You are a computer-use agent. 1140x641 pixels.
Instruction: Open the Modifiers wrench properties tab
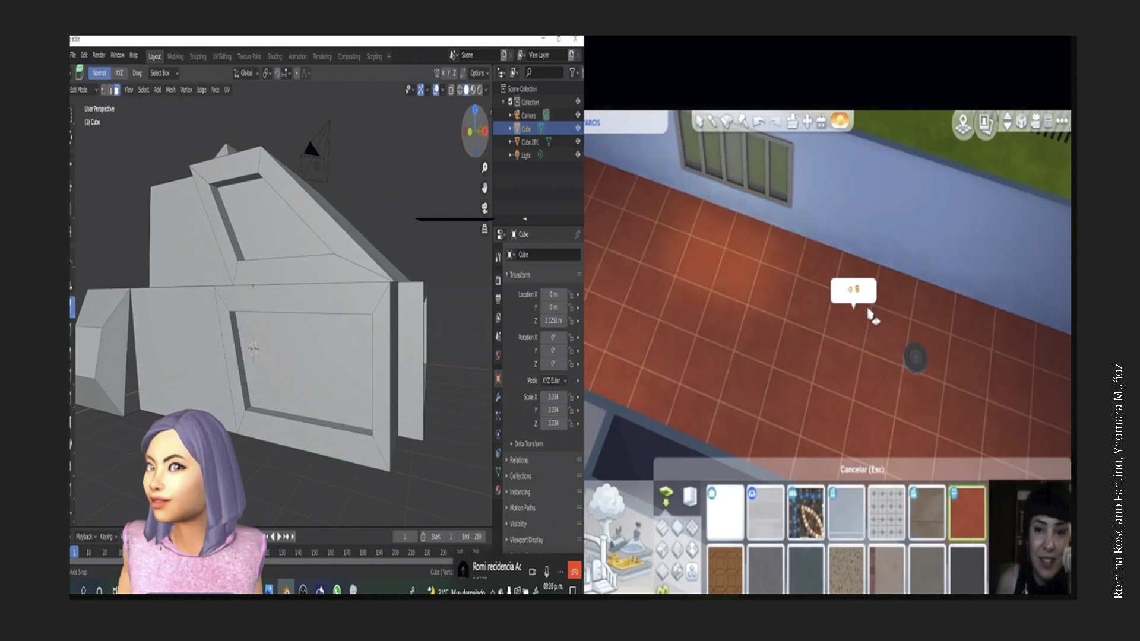tap(498, 397)
